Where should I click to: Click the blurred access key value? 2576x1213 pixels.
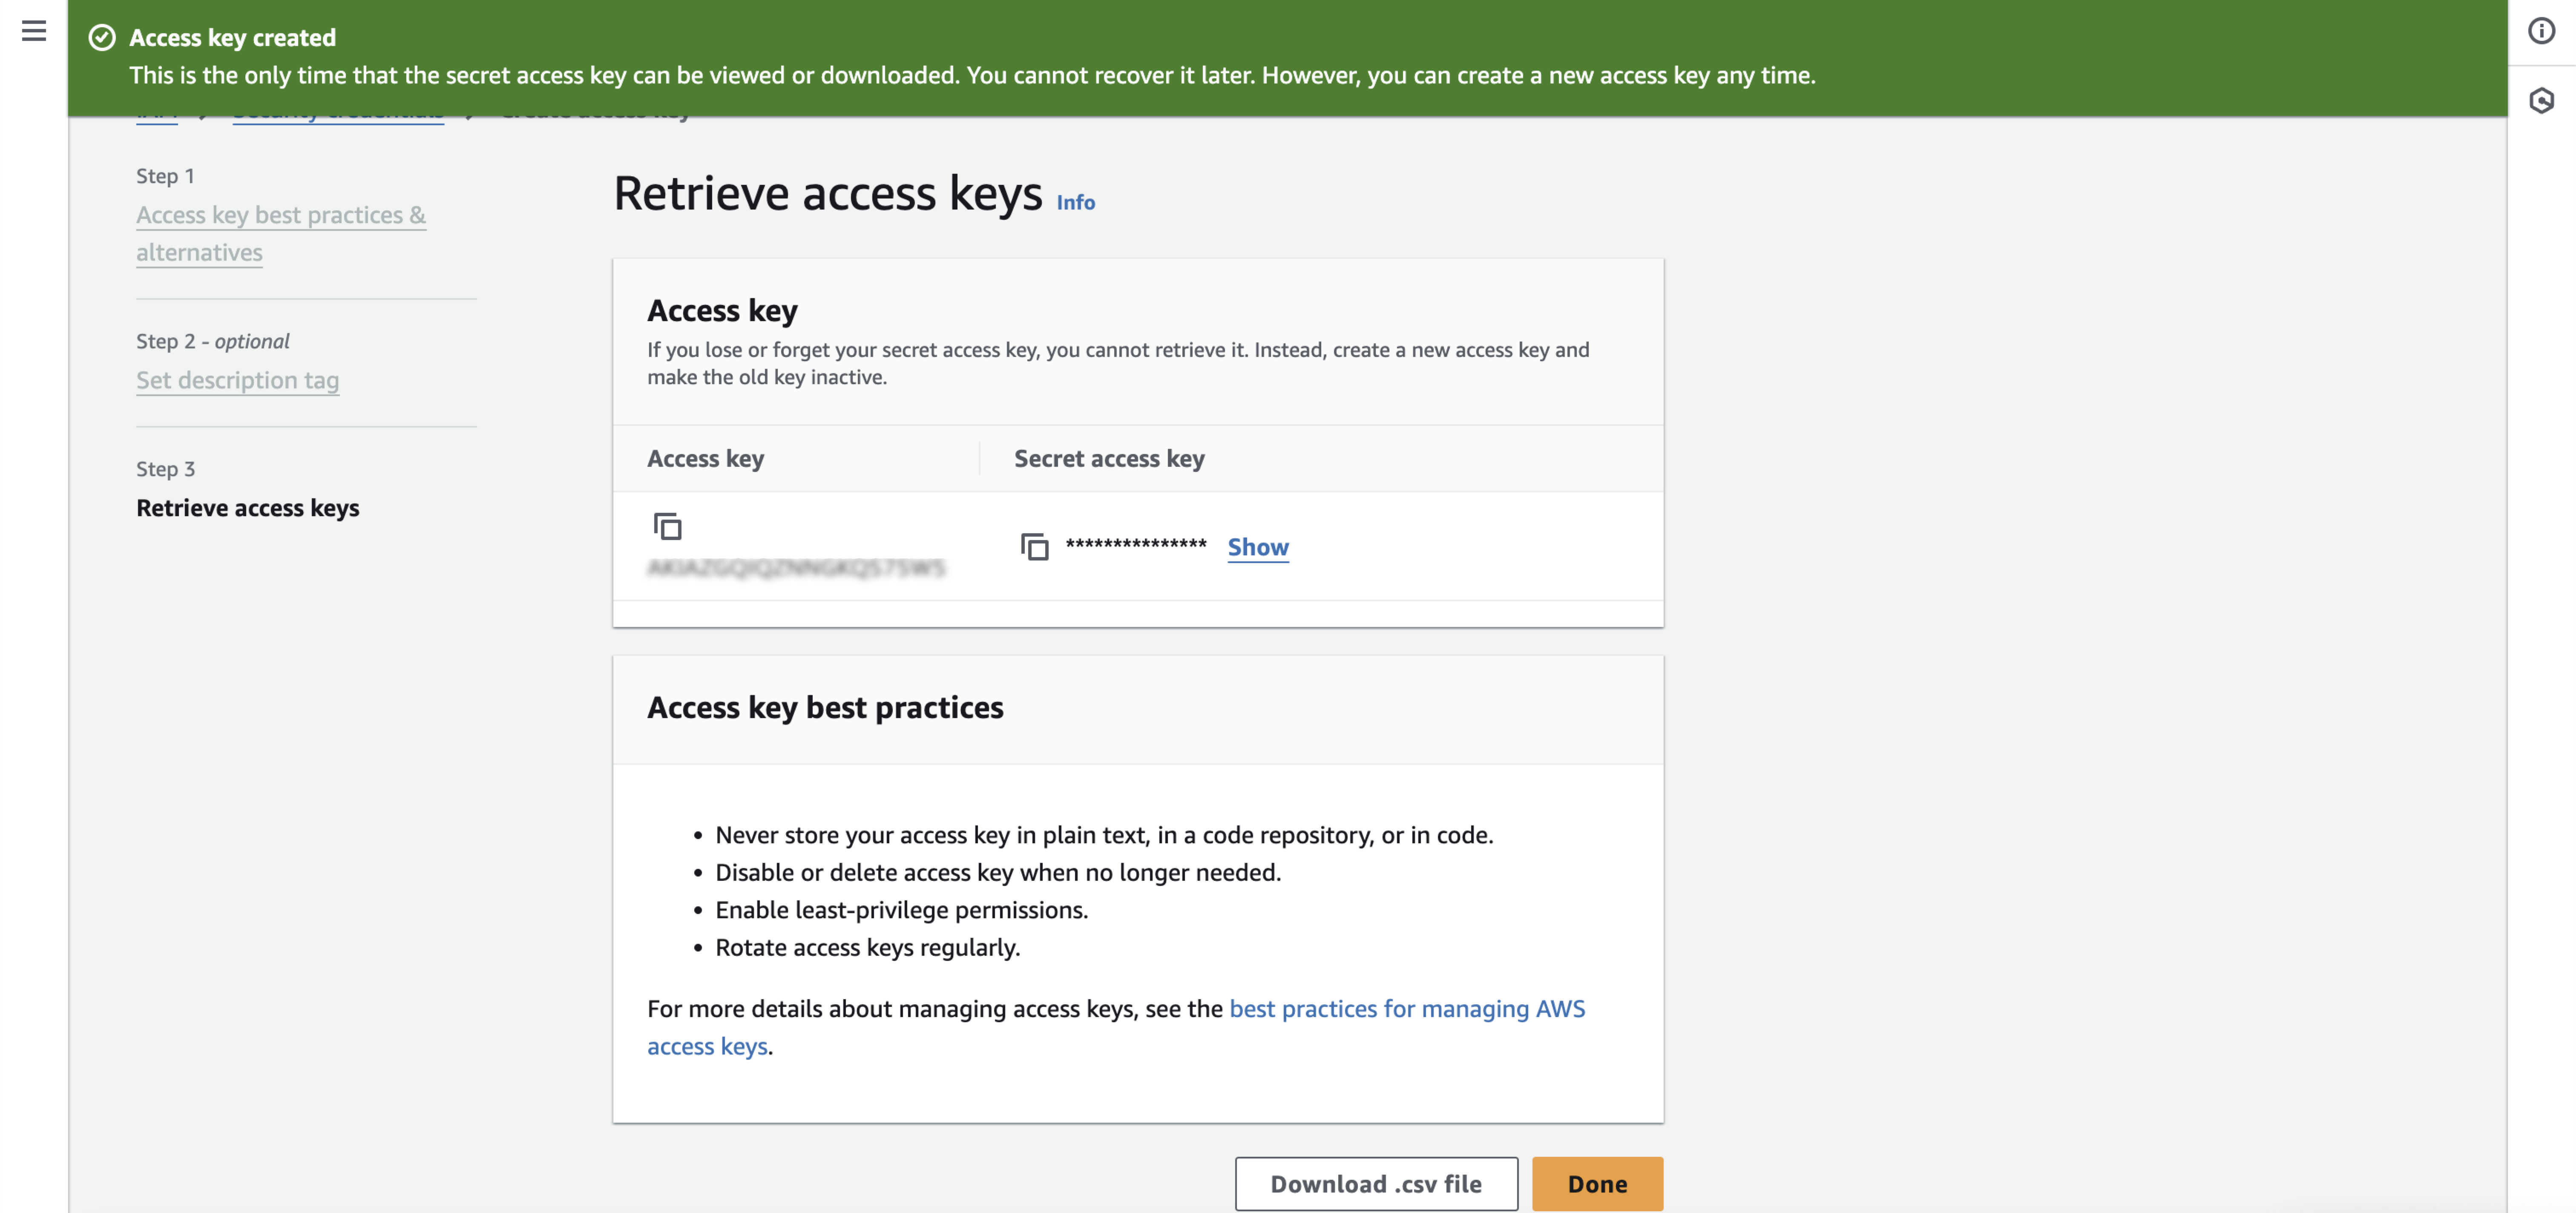coord(796,568)
